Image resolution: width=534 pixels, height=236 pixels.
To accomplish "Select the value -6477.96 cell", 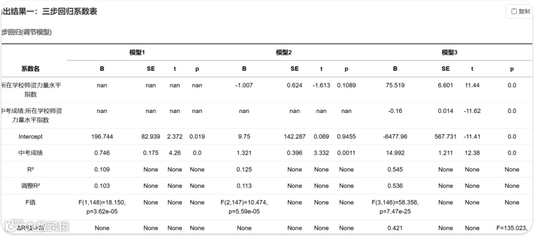I will (395, 136).
